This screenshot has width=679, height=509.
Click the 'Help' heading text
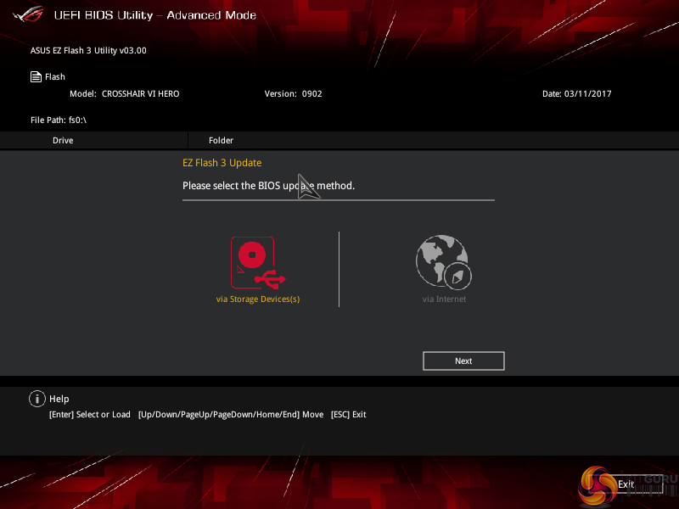coord(59,399)
